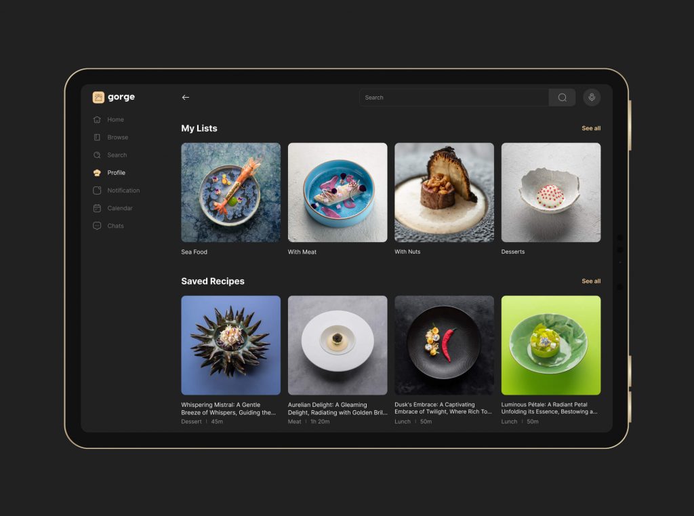The height and width of the screenshot is (516, 694).
Task: Open Chats from the sidebar
Action: click(108, 226)
